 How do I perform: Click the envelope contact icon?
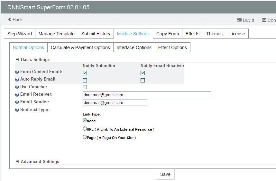(x=264, y=20)
